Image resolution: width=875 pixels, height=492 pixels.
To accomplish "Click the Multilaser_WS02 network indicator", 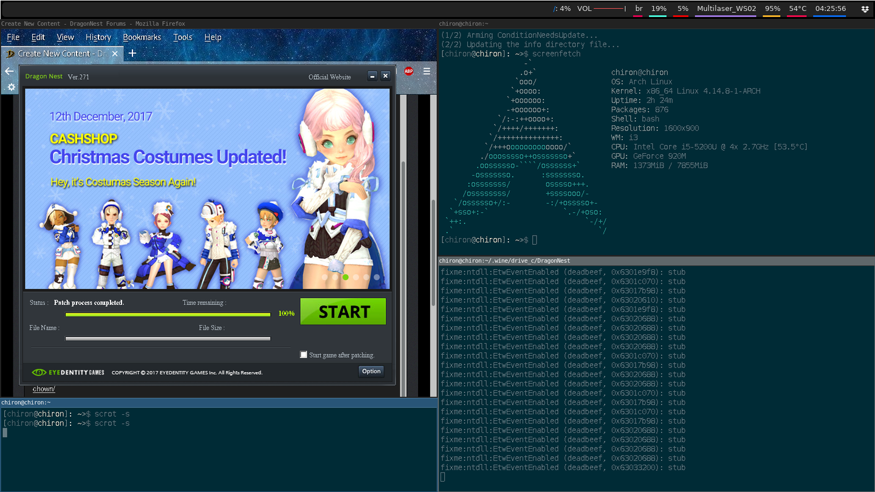I will [x=726, y=9].
